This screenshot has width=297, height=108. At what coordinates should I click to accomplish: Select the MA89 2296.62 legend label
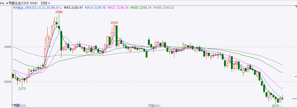pyautogui.click(x=164, y=8)
